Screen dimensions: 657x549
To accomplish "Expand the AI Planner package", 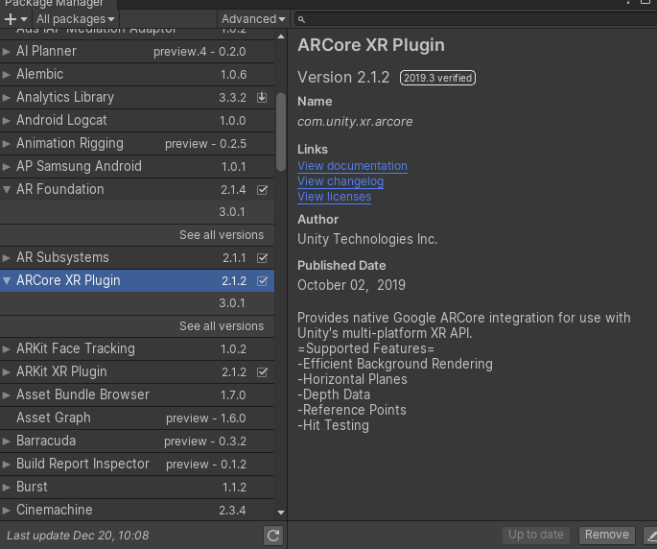I will point(7,52).
